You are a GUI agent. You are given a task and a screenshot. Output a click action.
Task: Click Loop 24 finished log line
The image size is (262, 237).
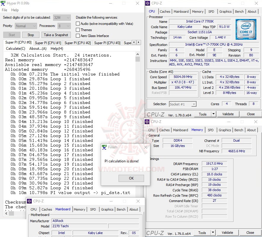pyautogui.click(x=52, y=188)
